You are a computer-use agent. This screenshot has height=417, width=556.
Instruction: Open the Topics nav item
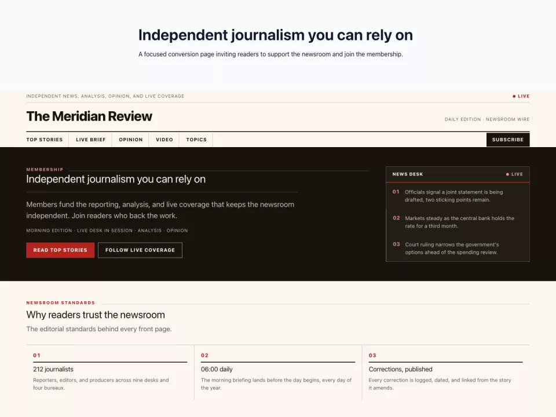[x=196, y=140]
